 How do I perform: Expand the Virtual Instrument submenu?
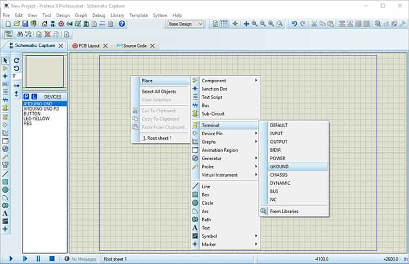pos(225,175)
